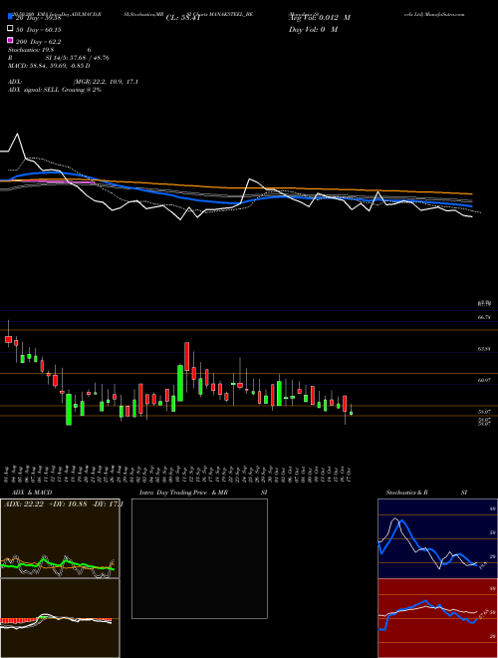Click the blue 20 Day legend swatch
This screenshot has width=498, height=658.
pos(10,17)
